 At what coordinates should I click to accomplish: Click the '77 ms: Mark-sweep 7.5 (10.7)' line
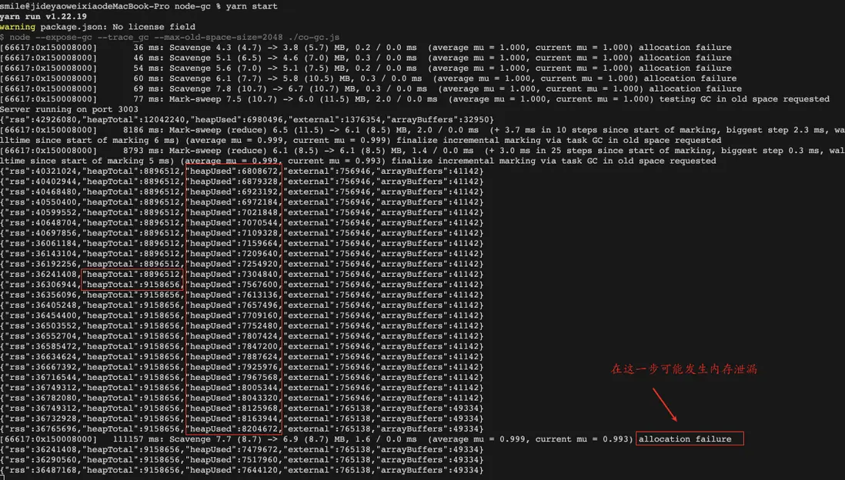coord(415,99)
